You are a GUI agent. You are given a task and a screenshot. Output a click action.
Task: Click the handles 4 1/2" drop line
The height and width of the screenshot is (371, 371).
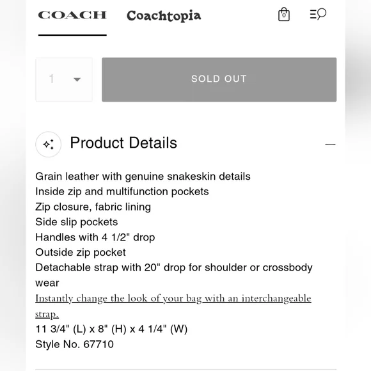(95, 237)
